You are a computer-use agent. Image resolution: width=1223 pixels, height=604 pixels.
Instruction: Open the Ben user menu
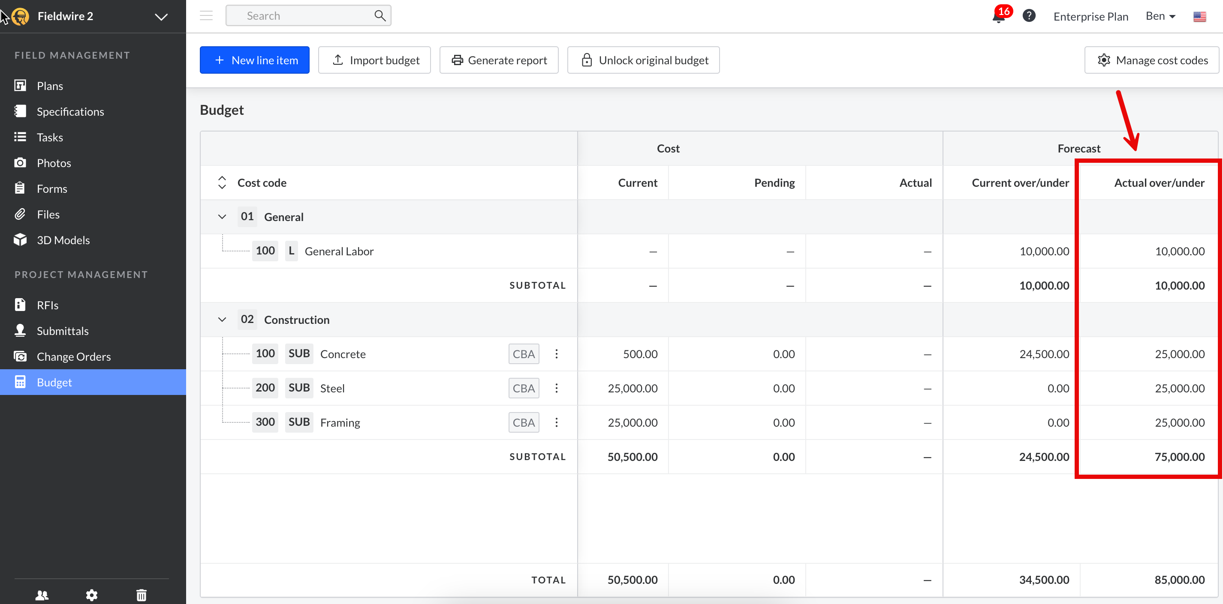coord(1160,16)
